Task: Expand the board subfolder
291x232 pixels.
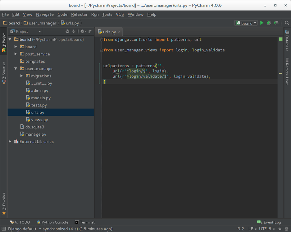Action: [x=16, y=47]
